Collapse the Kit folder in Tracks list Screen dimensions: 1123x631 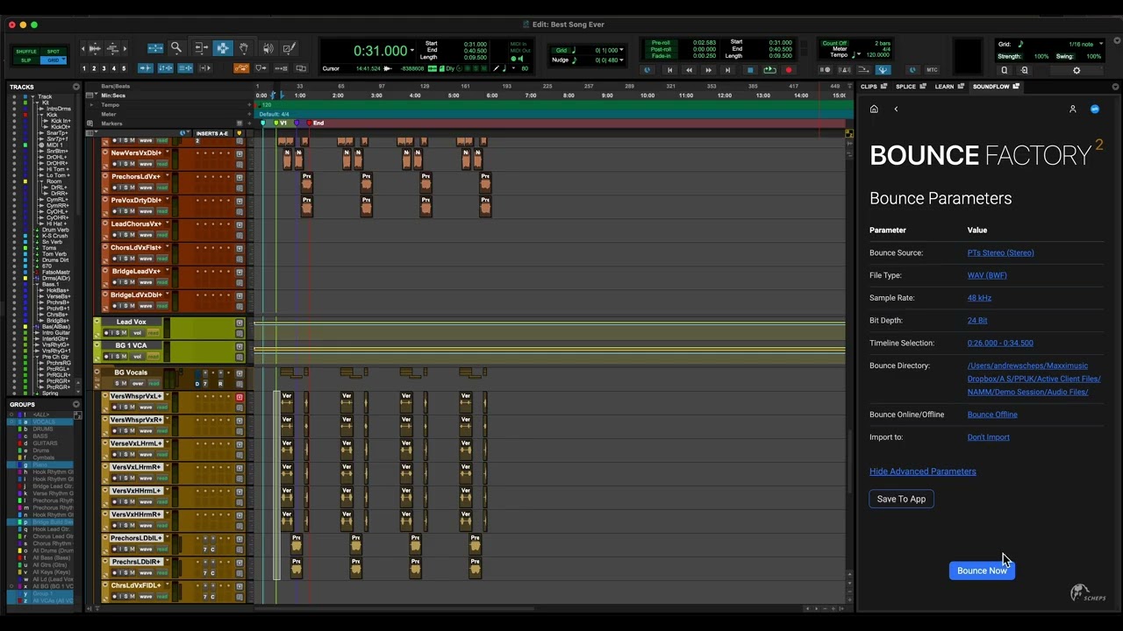[37, 103]
